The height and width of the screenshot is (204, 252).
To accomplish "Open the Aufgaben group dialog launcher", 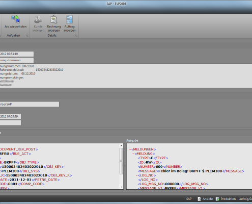I will 27,36.
